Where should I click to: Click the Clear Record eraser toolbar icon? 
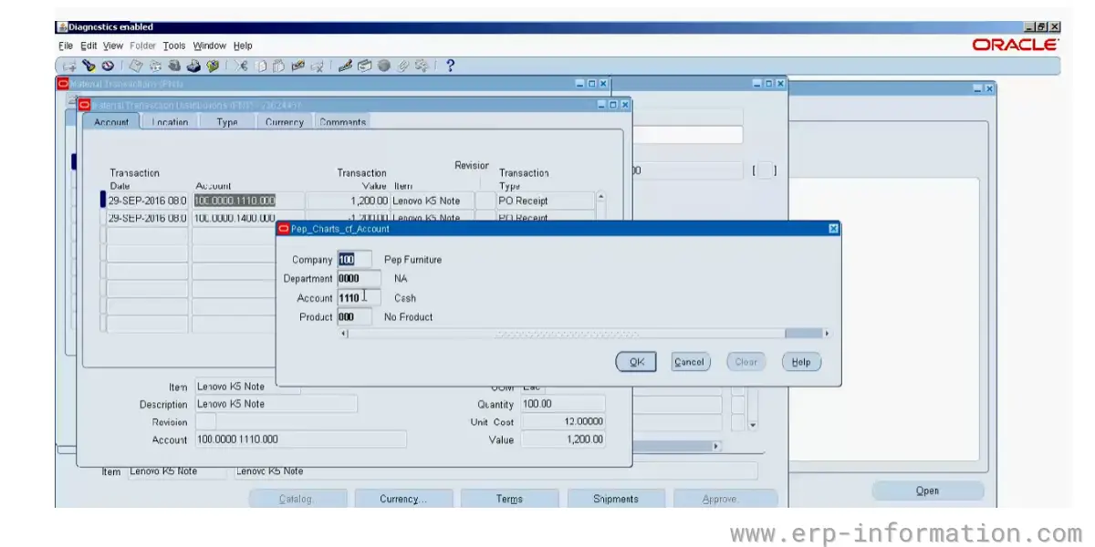pos(298,66)
